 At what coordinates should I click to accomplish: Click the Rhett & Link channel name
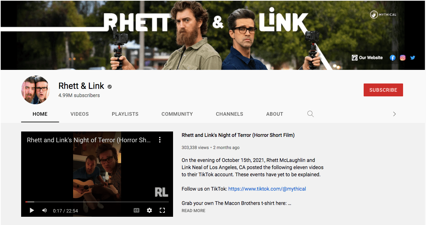[x=81, y=86]
